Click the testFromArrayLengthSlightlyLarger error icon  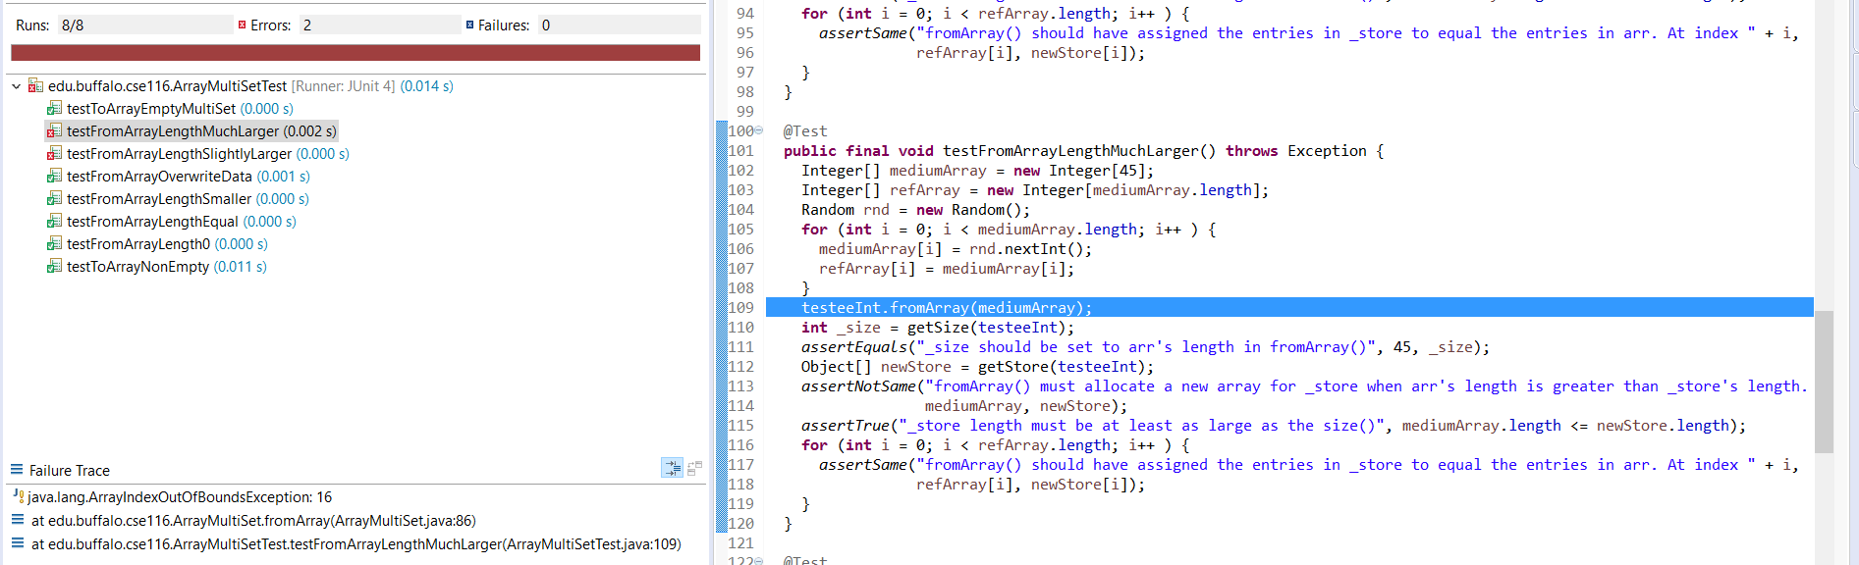point(54,154)
